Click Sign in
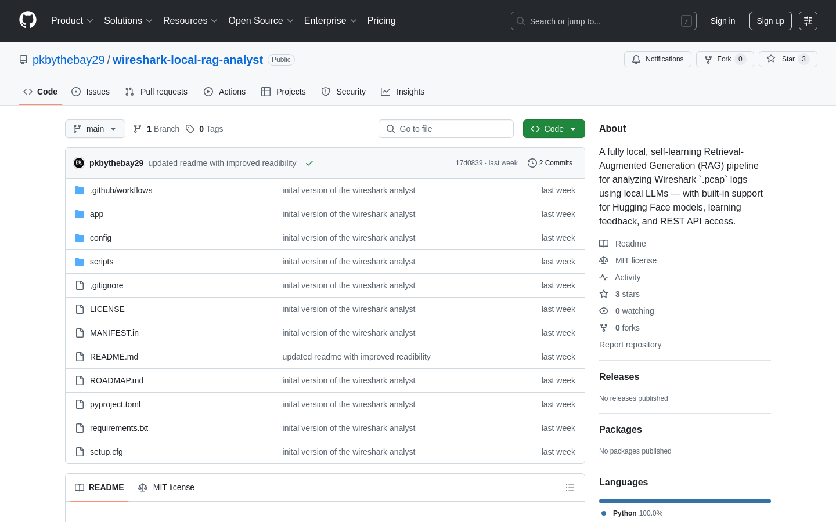The height and width of the screenshot is (522, 836). pyautogui.click(x=723, y=21)
